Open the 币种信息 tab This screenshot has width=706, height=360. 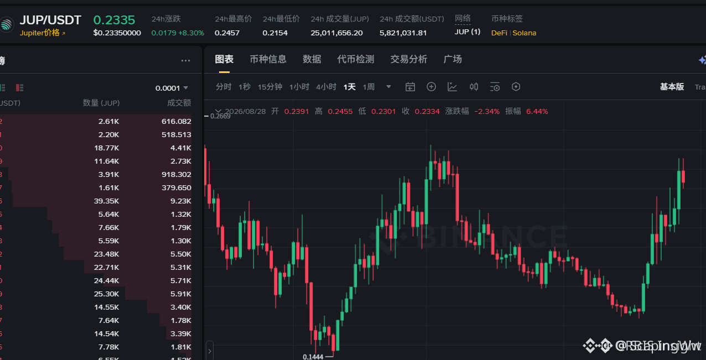point(268,59)
